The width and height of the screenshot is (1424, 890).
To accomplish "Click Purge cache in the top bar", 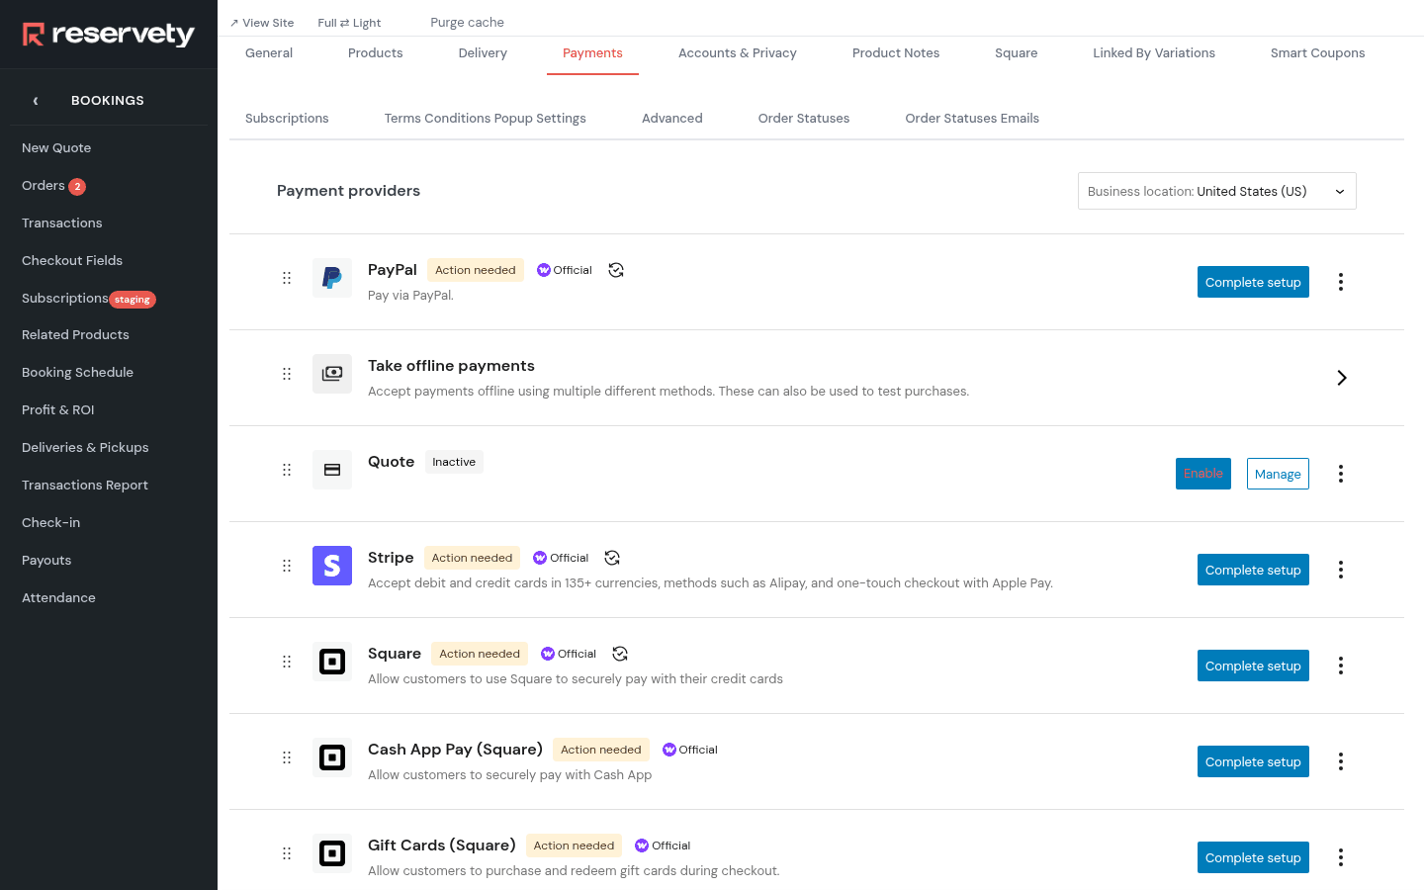I will pos(468,23).
